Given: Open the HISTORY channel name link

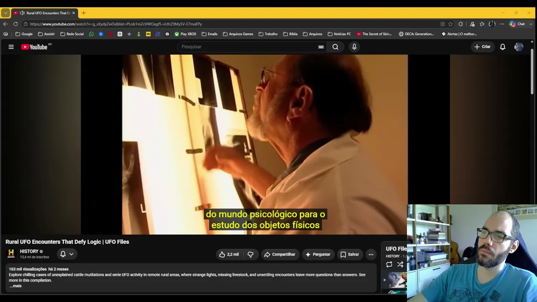Looking at the screenshot, I should point(29,251).
